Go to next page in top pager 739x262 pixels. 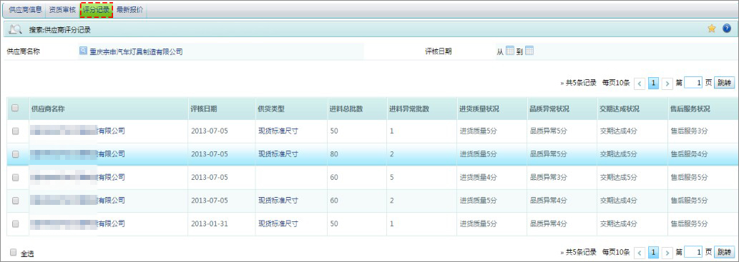667,84
